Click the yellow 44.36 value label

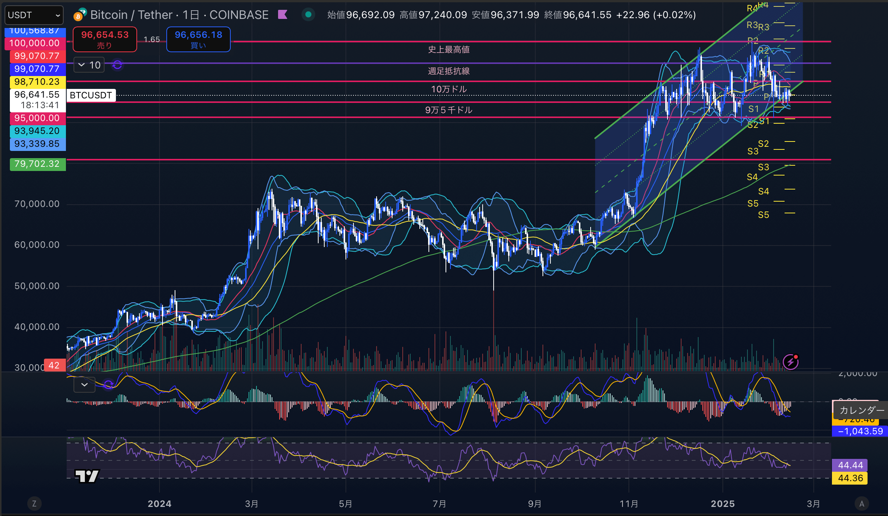[850, 478]
